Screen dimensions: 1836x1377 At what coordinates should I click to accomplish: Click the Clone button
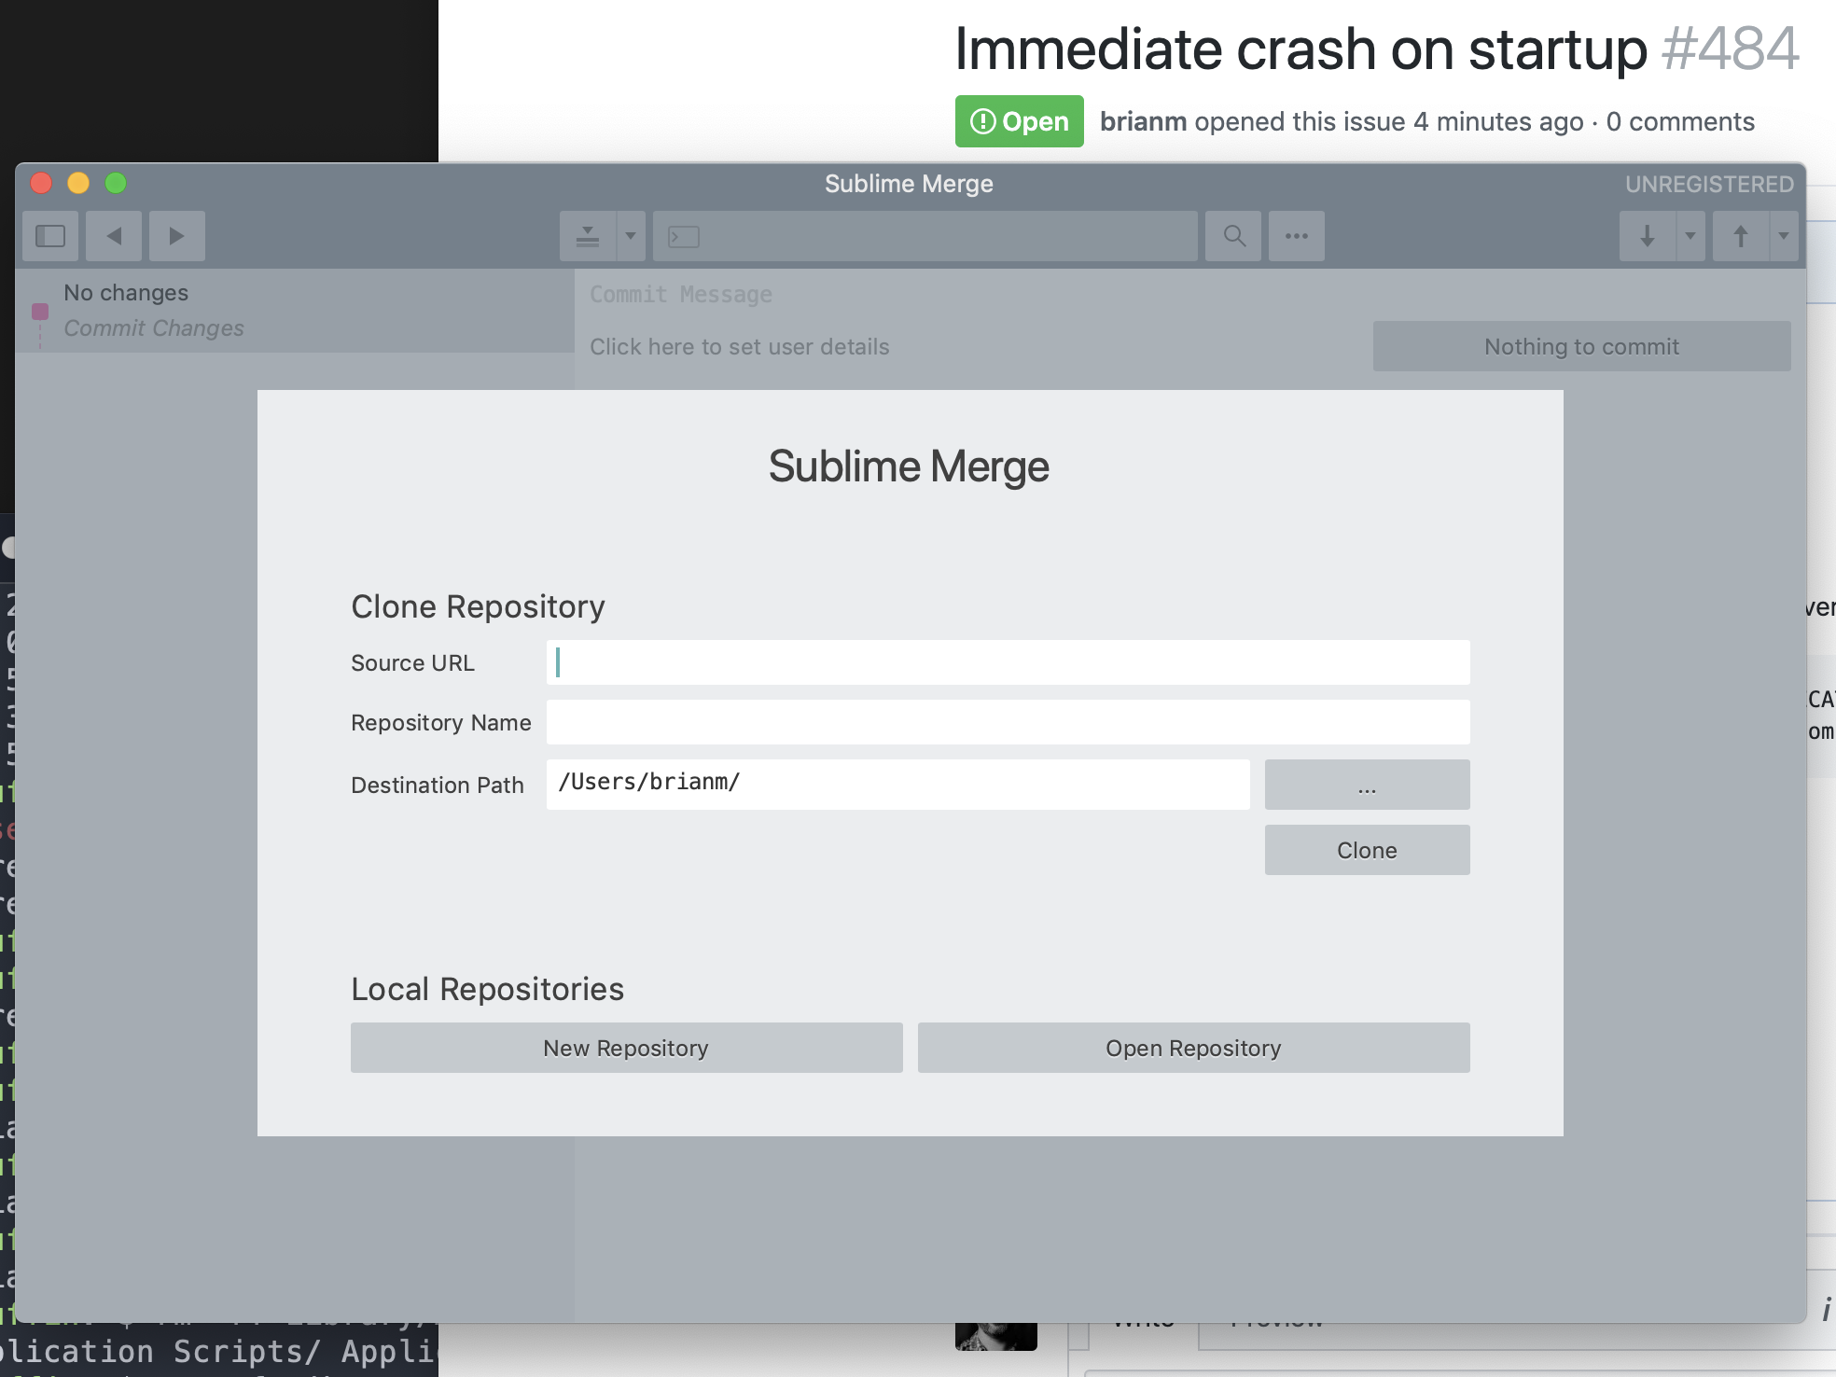pyautogui.click(x=1366, y=850)
